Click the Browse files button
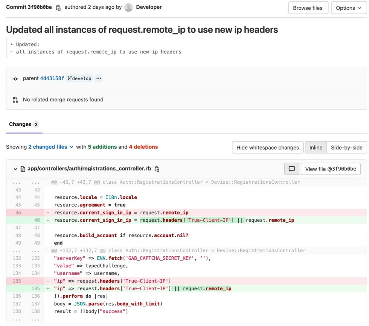 (x=308, y=8)
